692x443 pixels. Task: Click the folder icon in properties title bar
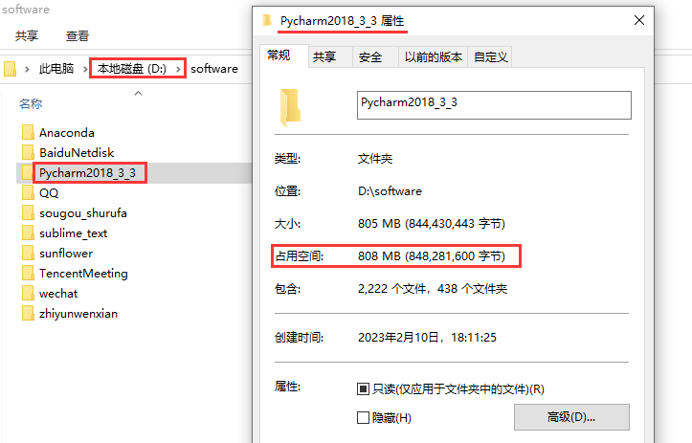[x=267, y=21]
